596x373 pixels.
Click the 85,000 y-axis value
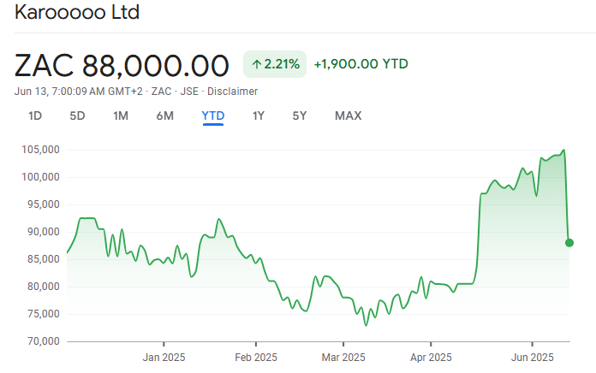pos(44,259)
